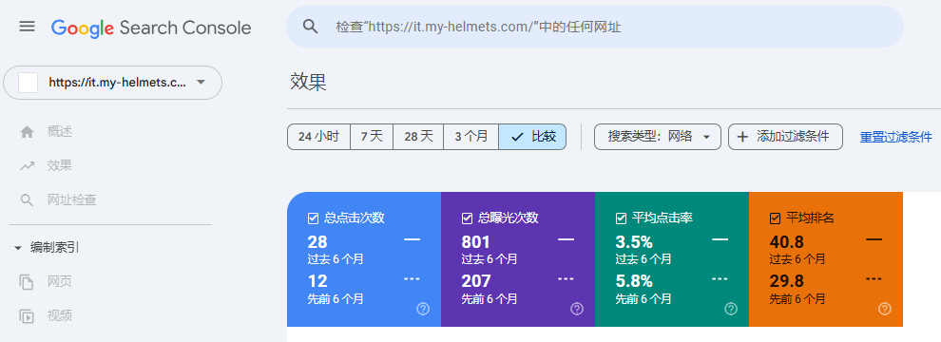941x342 pixels.
Task: Expand the 搜索类型: 网络 dropdown
Action: pos(657,137)
